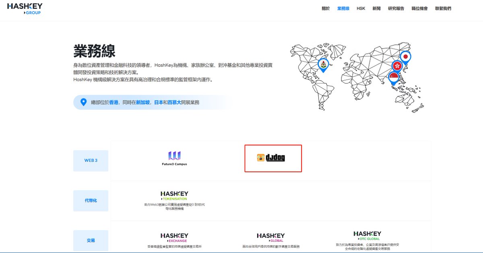Select the Singapore flag map pin
Image resolution: width=483 pixels, height=253 pixels.
[393, 78]
